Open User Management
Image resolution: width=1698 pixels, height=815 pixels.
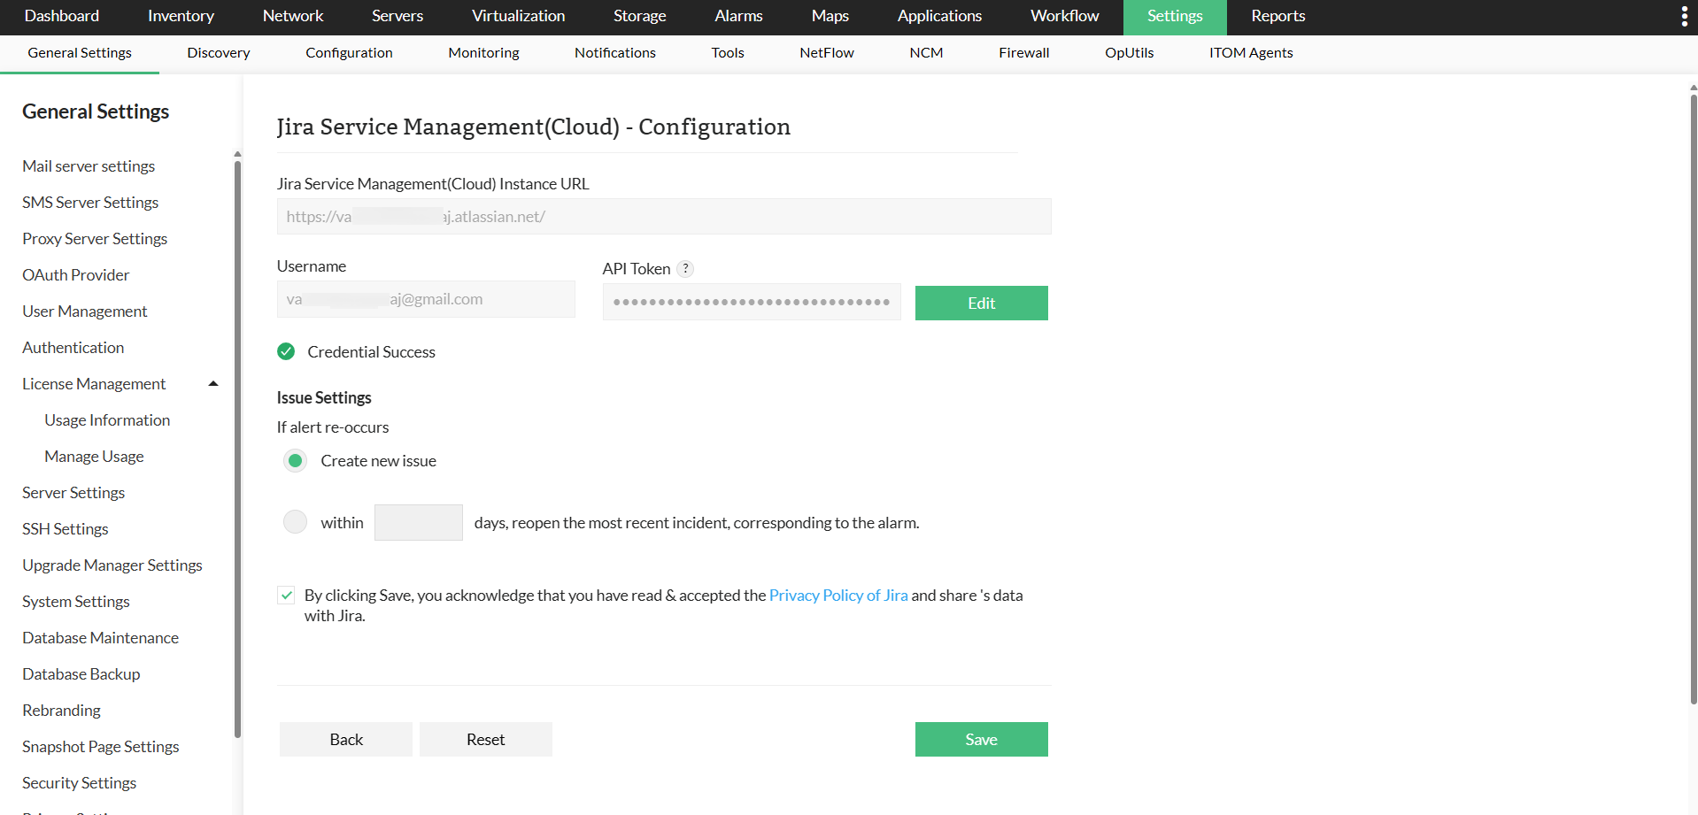pos(85,311)
